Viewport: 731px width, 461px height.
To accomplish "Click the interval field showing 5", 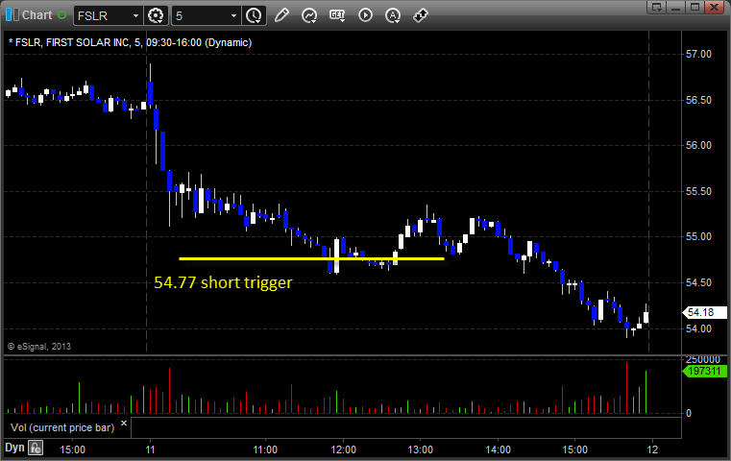I will tap(201, 16).
